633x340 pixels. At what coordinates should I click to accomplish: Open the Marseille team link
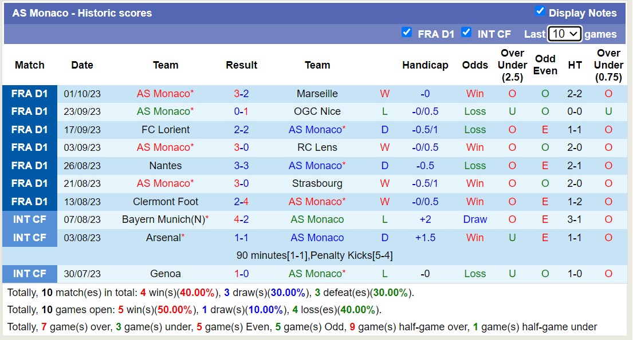317,94
